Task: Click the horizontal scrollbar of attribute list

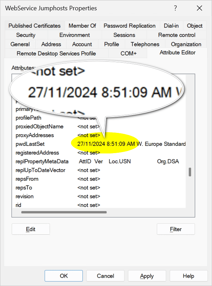Action: 64,212
